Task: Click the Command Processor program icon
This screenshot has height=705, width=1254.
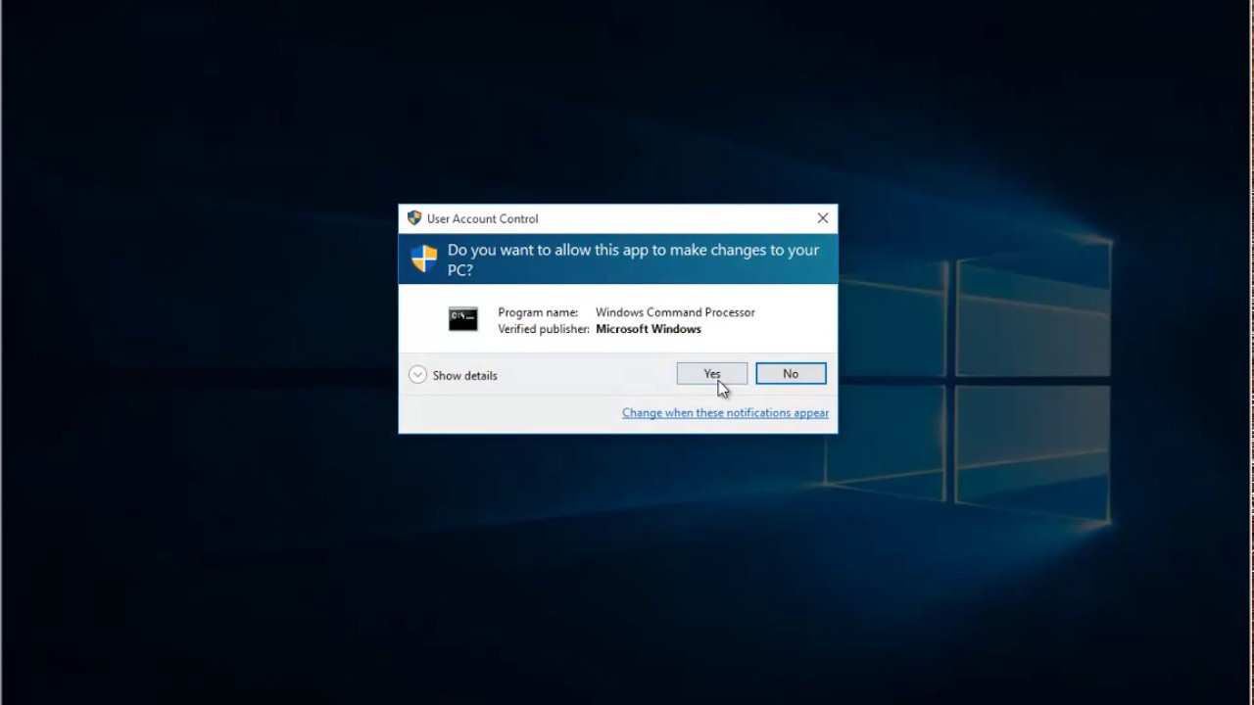Action: pyautogui.click(x=463, y=319)
